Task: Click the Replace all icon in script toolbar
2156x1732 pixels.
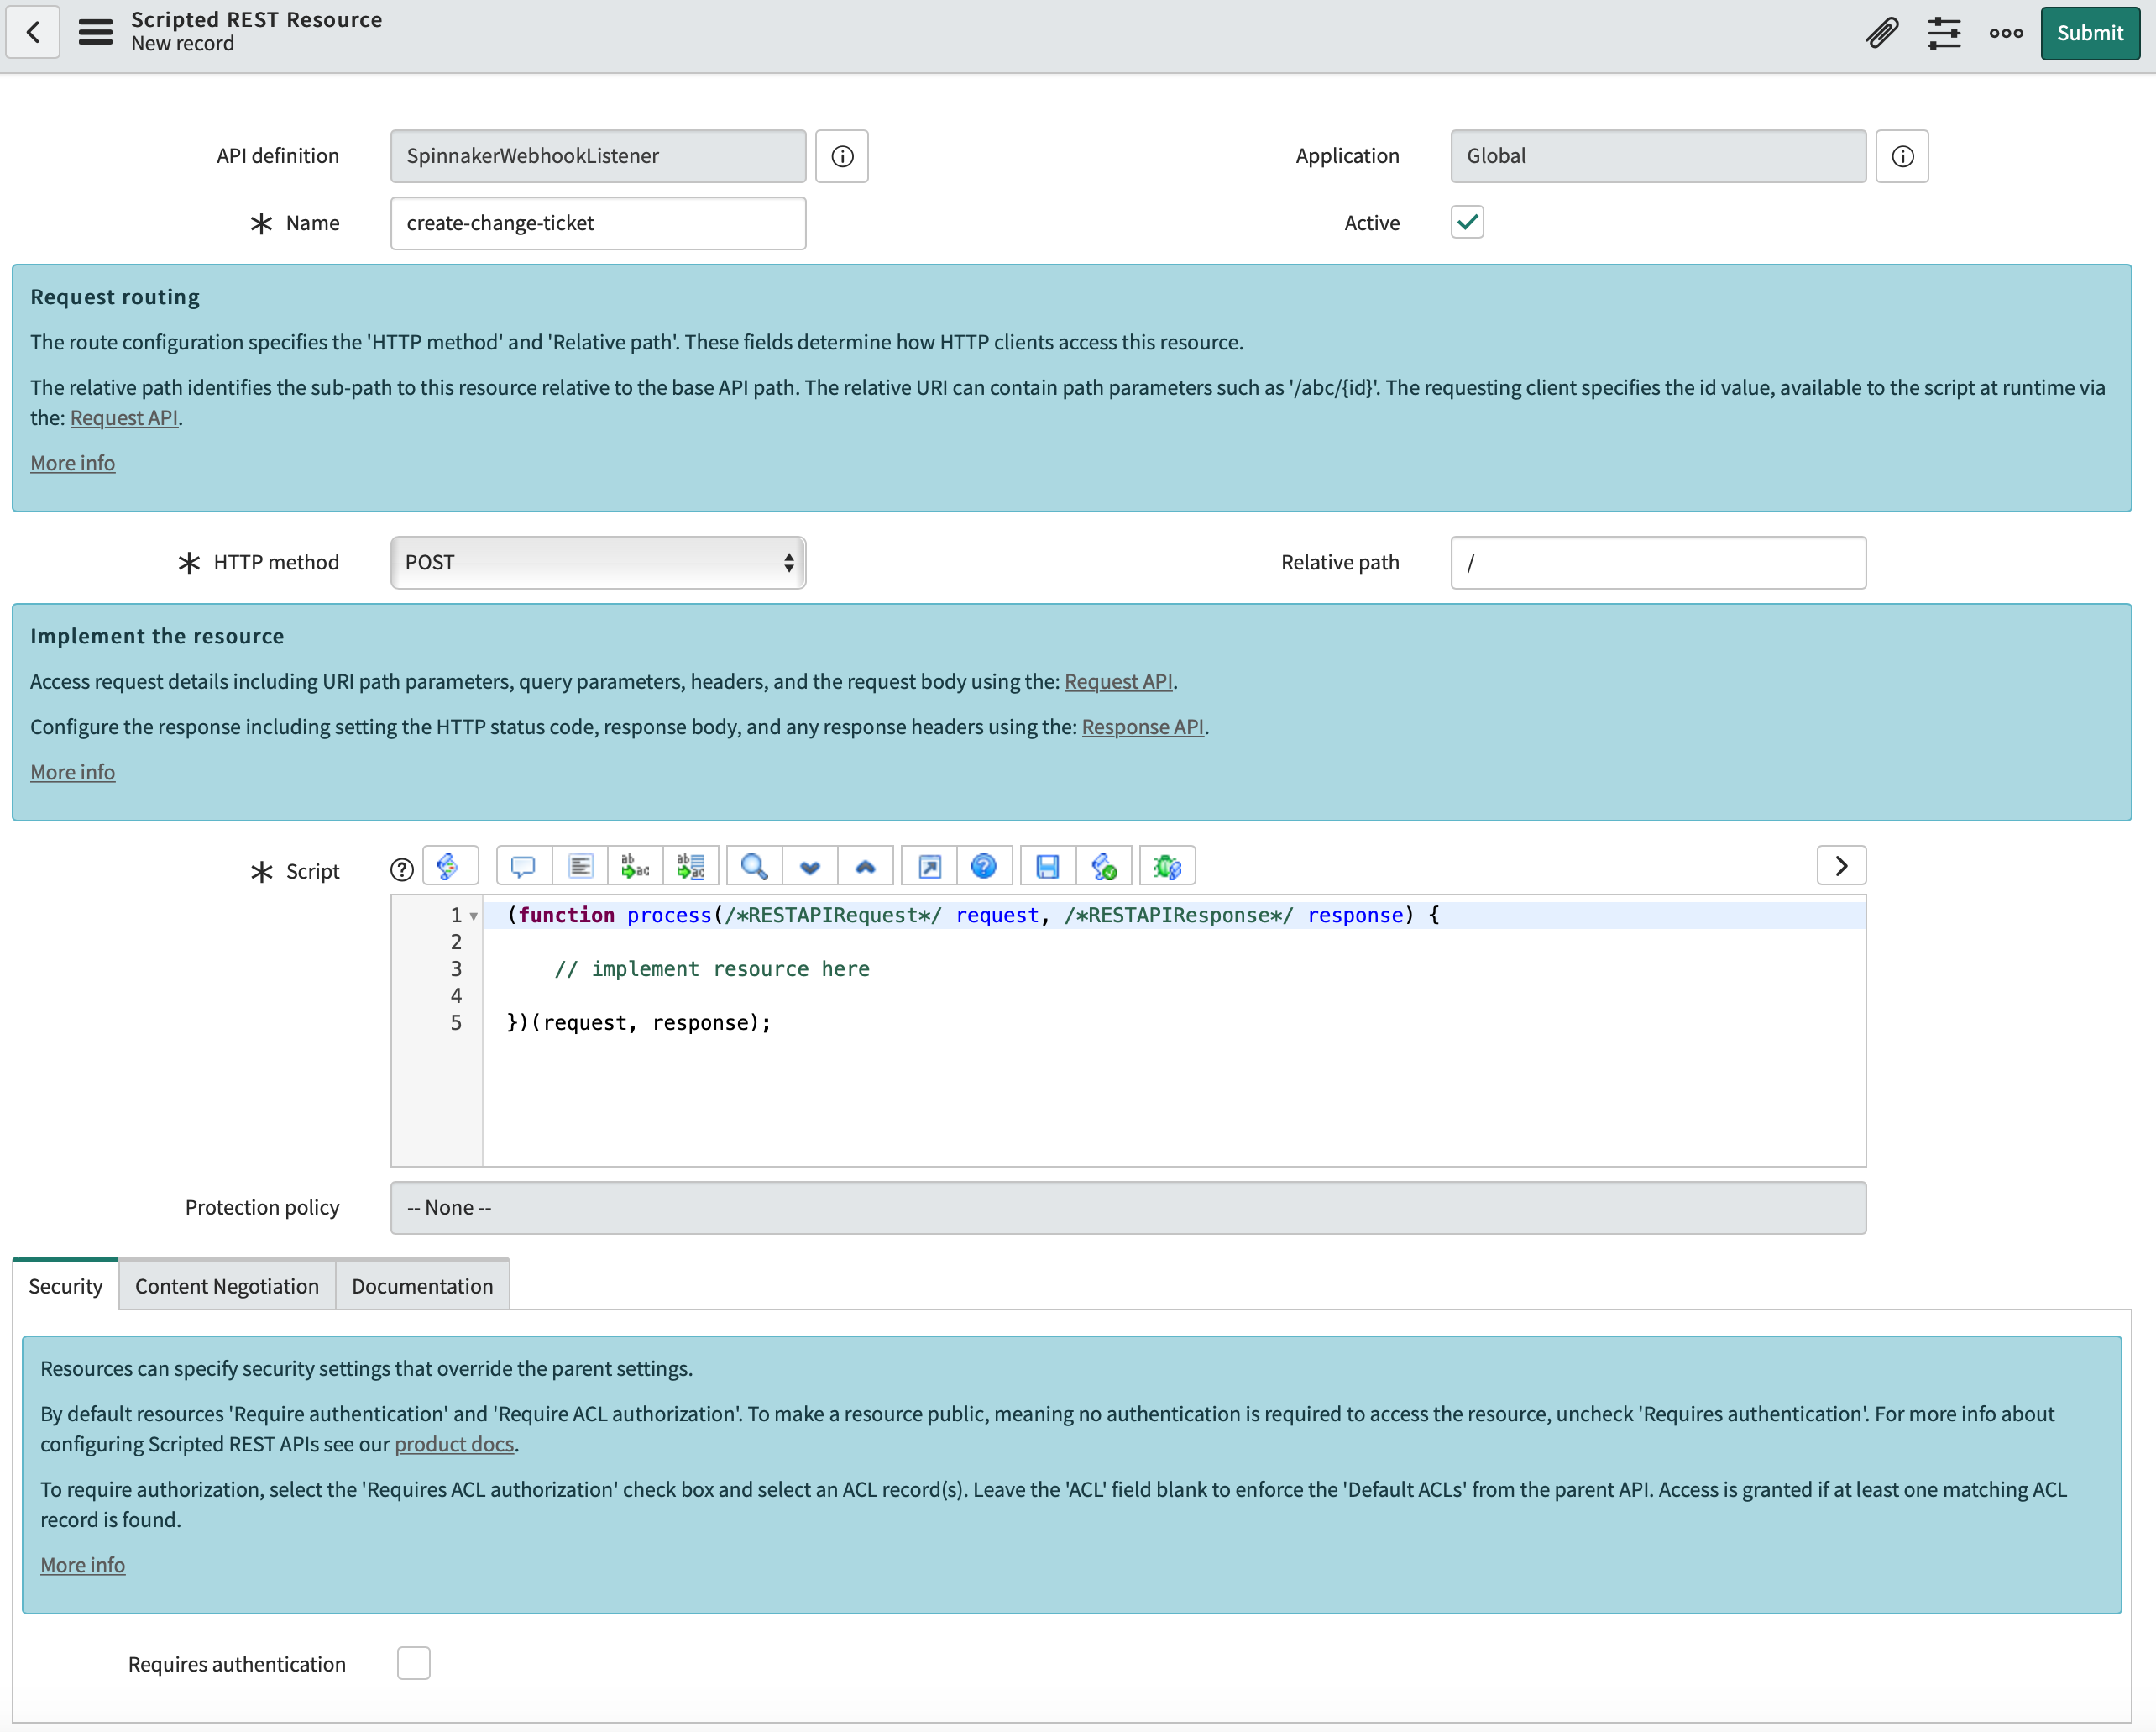Action: [x=691, y=867]
